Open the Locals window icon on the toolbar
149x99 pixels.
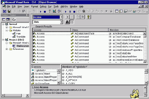click(x=117, y=11)
